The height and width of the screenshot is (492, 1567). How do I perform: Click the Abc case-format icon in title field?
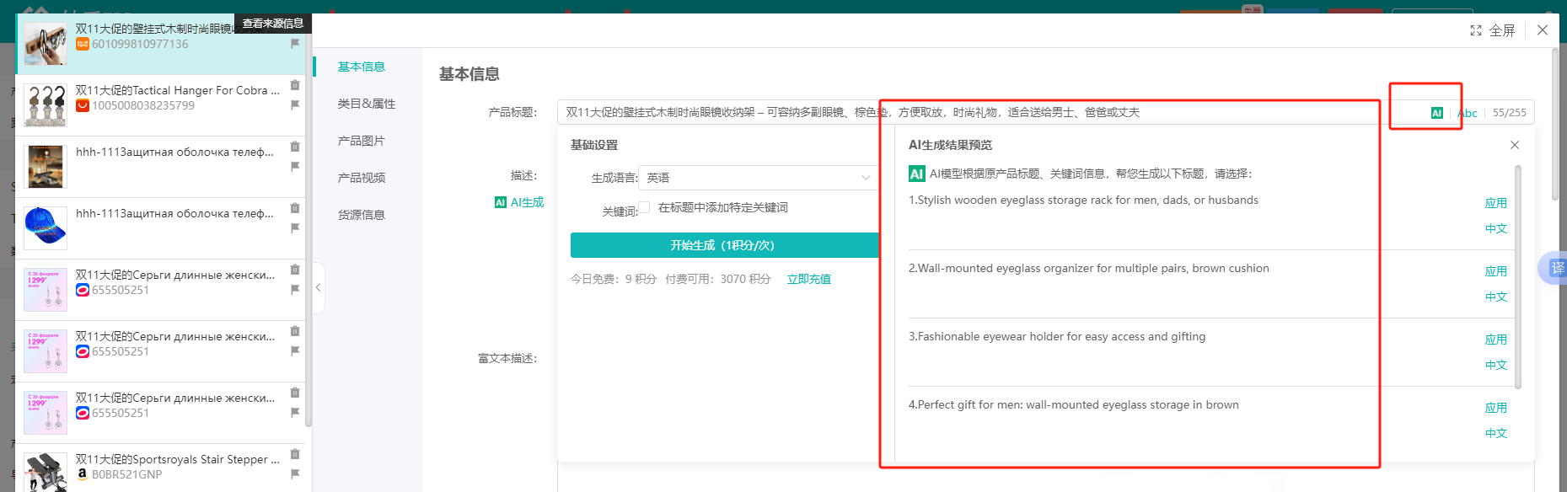pyautogui.click(x=1468, y=113)
